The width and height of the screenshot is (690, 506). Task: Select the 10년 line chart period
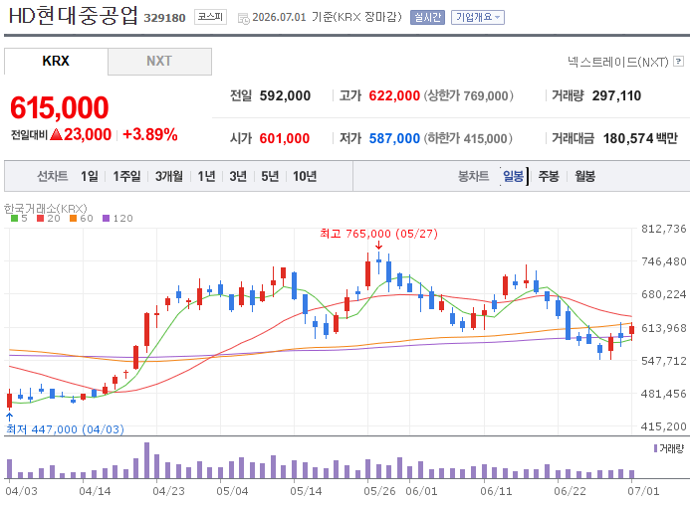coord(305,176)
